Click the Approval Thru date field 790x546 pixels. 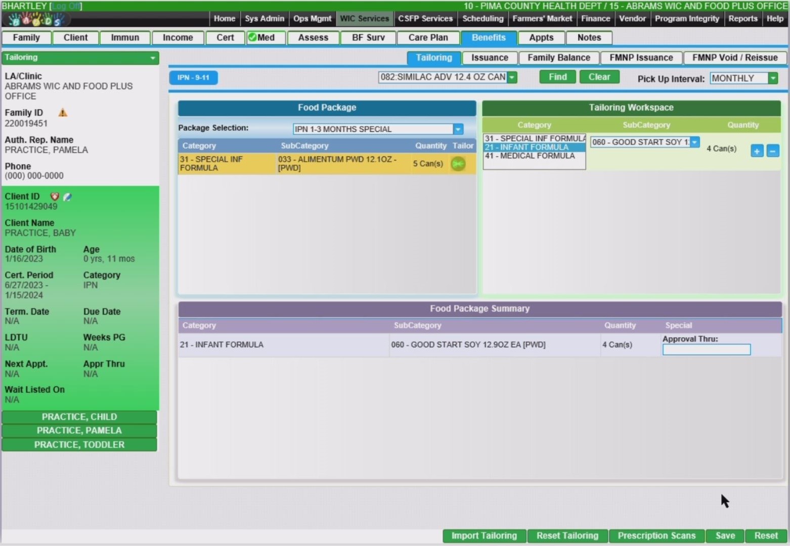click(706, 349)
